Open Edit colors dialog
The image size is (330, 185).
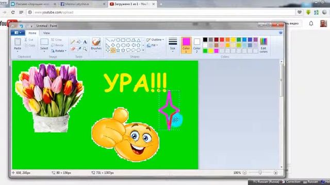[263, 45]
